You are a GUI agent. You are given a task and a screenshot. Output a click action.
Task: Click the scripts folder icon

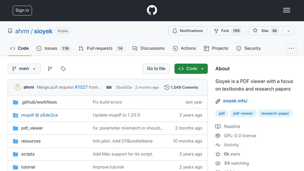(16, 154)
